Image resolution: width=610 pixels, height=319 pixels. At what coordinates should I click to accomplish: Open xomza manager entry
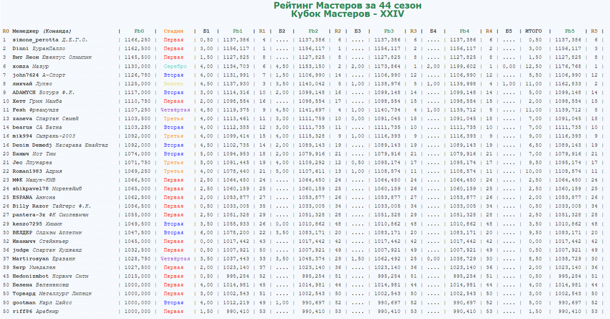click(21, 66)
